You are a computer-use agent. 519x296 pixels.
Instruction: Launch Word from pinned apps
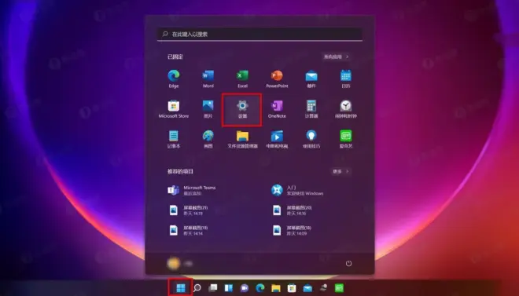pos(208,79)
